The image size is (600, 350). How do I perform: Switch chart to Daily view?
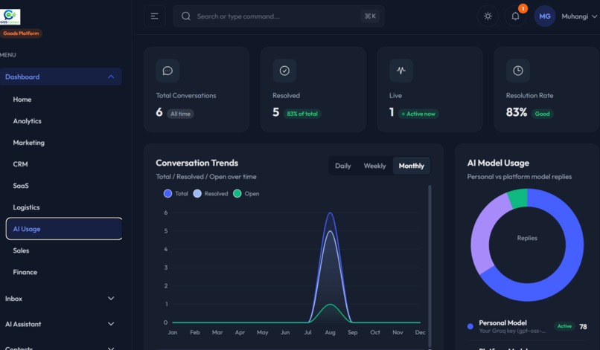click(x=343, y=166)
